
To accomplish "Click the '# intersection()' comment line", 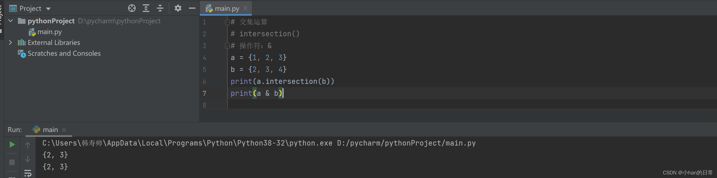I will [x=265, y=34].
